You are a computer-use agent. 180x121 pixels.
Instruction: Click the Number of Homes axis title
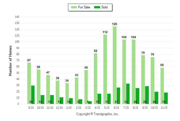click(10, 60)
